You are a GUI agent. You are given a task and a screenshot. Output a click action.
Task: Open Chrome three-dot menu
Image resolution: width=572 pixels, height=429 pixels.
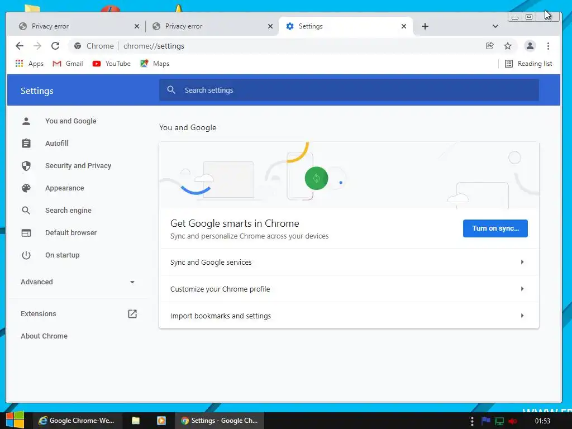548,46
